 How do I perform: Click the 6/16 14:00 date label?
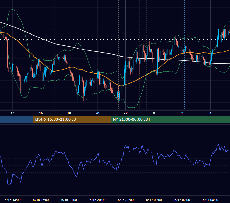13,200
